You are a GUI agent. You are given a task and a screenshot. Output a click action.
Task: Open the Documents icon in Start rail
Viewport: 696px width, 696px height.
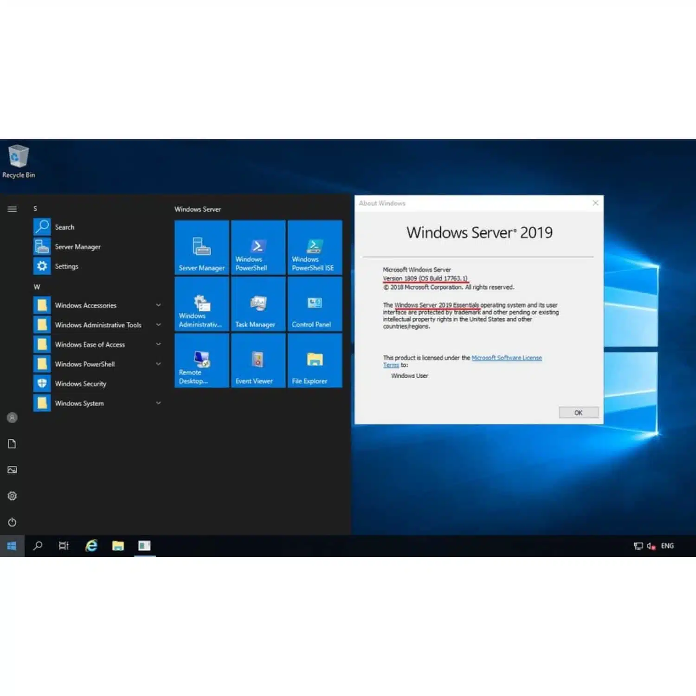(x=12, y=444)
